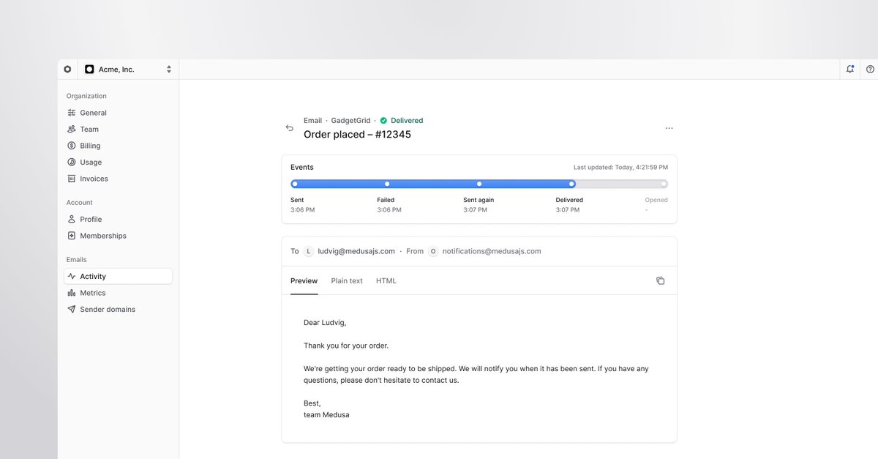Select Activity under Emails
Image resolution: width=878 pixels, height=459 pixels.
(x=118, y=277)
